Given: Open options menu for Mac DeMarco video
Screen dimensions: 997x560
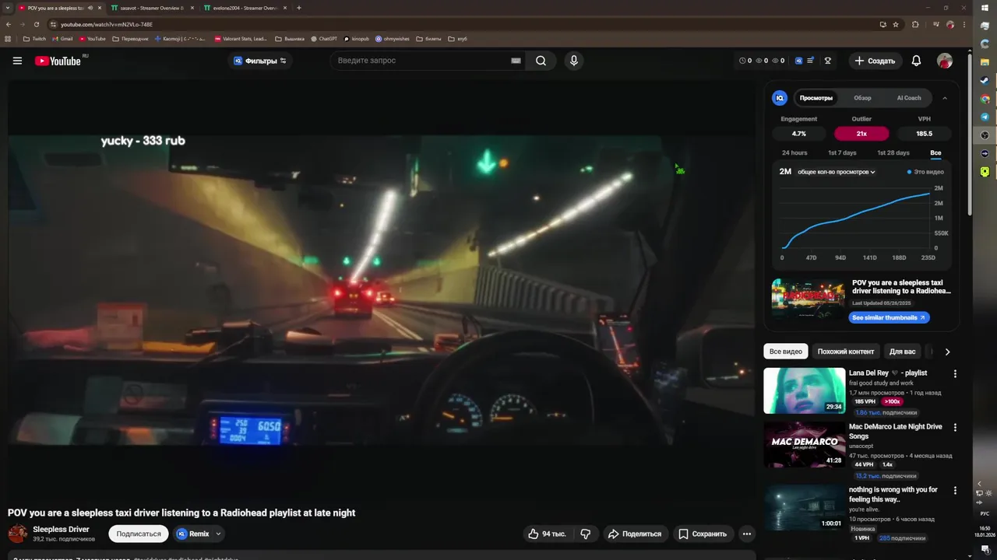Looking at the screenshot, I should 955,427.
